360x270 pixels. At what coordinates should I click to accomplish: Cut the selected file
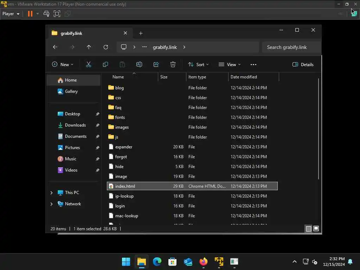(x=89, y=65)
